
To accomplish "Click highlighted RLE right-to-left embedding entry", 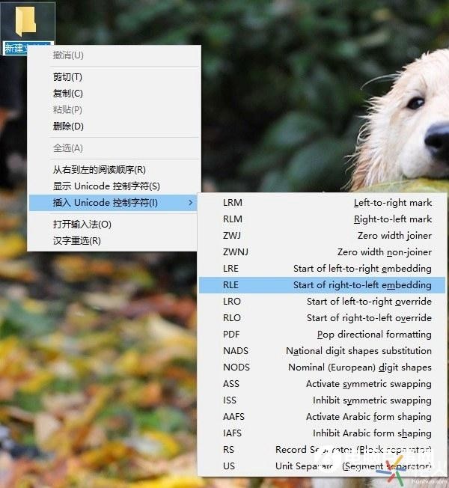I will 326,285.
